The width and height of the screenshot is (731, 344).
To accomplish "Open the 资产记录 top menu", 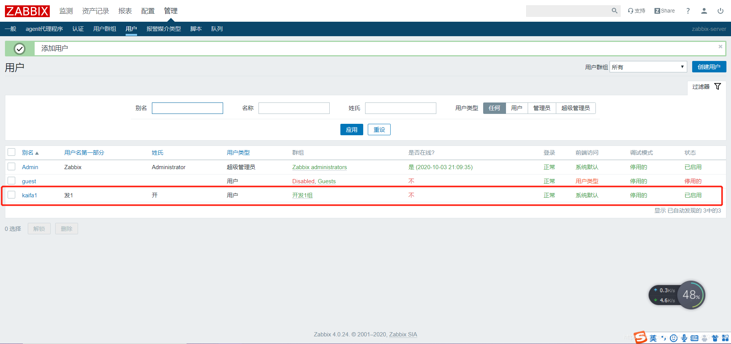I will 96,11.
